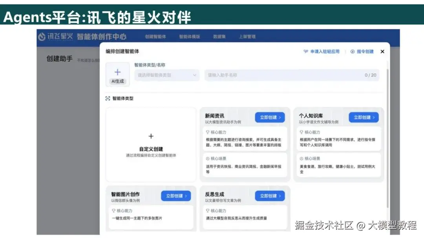Click the 个人知识库 card title

(x=311, y=116)
